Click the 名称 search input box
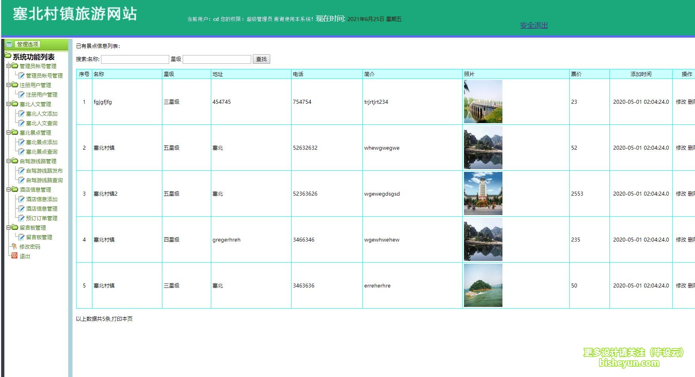Viewport: 695px width, 377px height. (x=135, y=59)
